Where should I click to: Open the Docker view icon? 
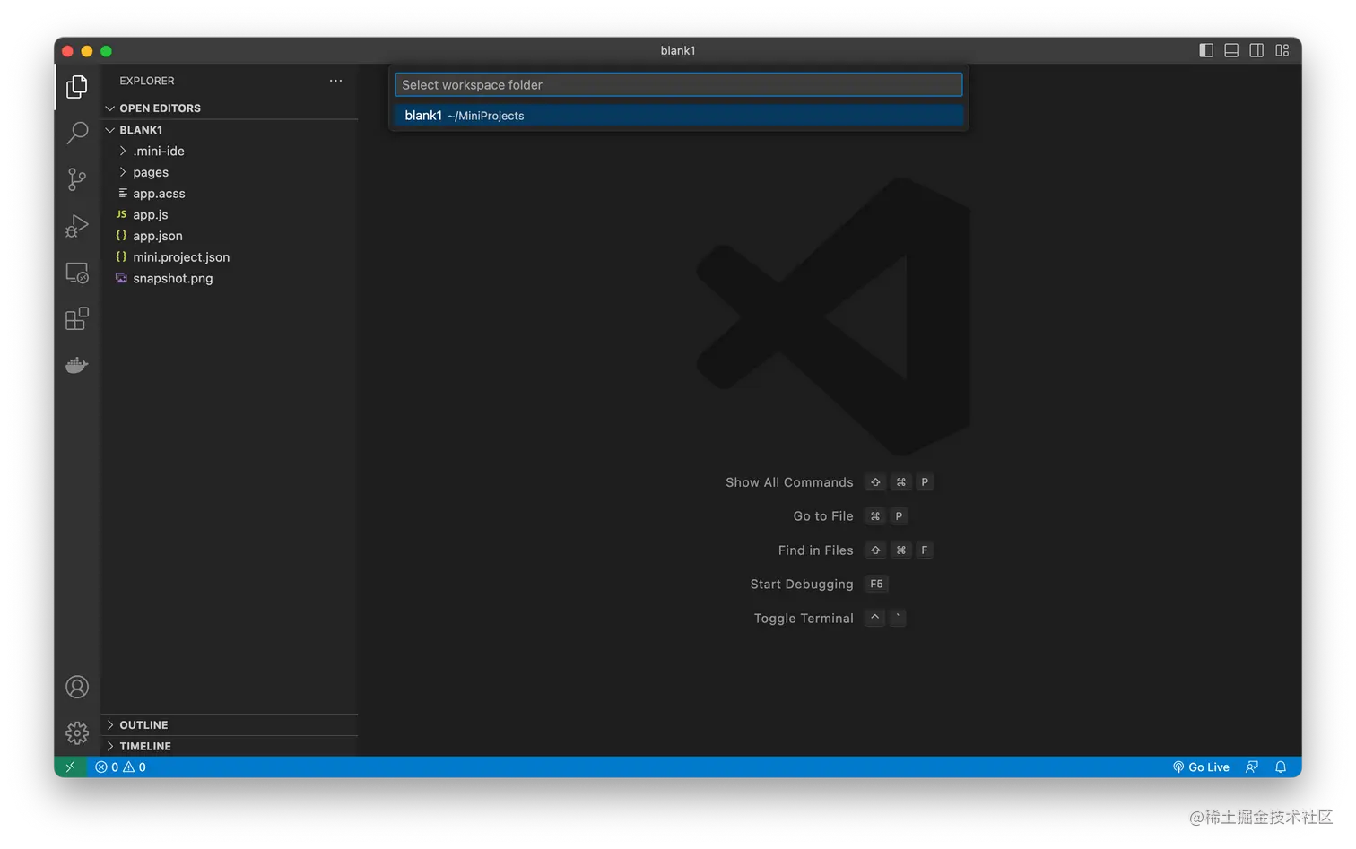tap(77, 365)
